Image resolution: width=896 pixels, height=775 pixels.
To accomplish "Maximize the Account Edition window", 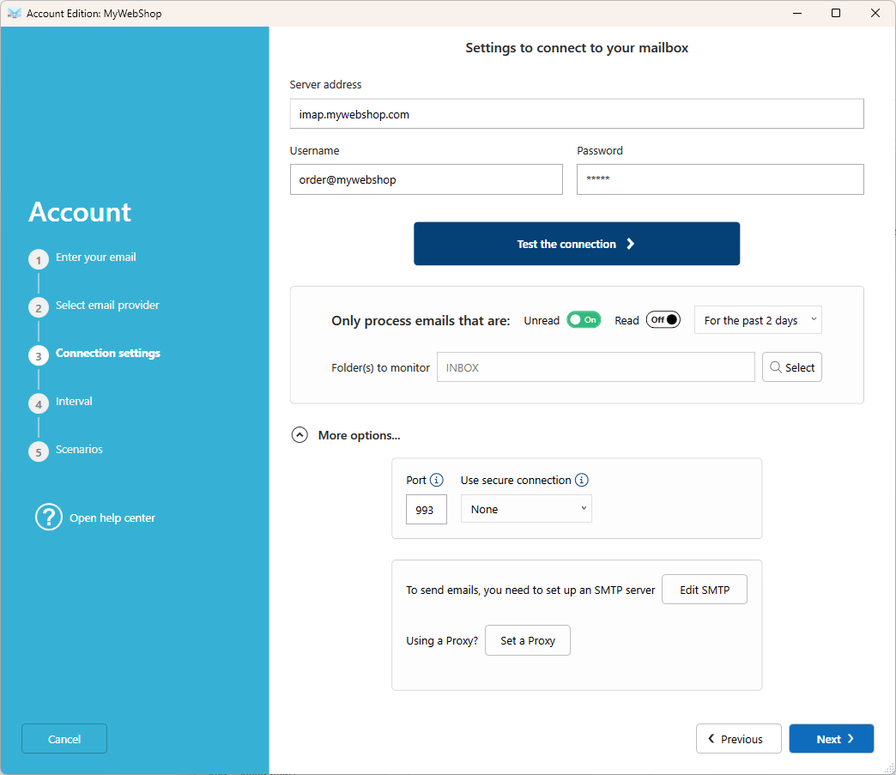I will click(x=835, y=13).
